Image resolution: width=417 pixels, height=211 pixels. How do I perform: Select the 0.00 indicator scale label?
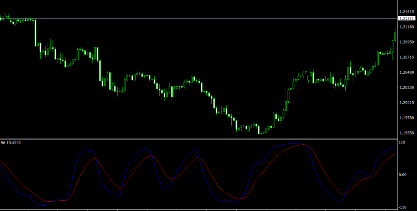coord(403,175)
